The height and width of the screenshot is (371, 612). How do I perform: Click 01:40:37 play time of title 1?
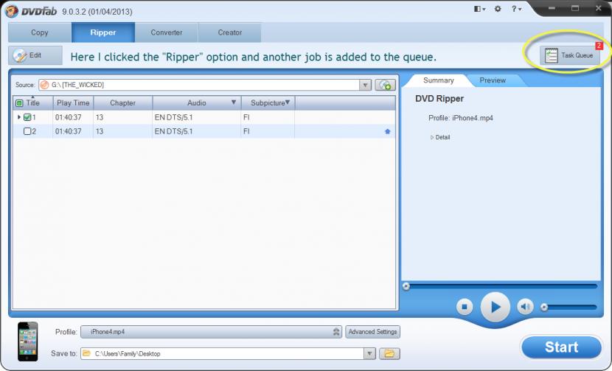click(69, 117)
